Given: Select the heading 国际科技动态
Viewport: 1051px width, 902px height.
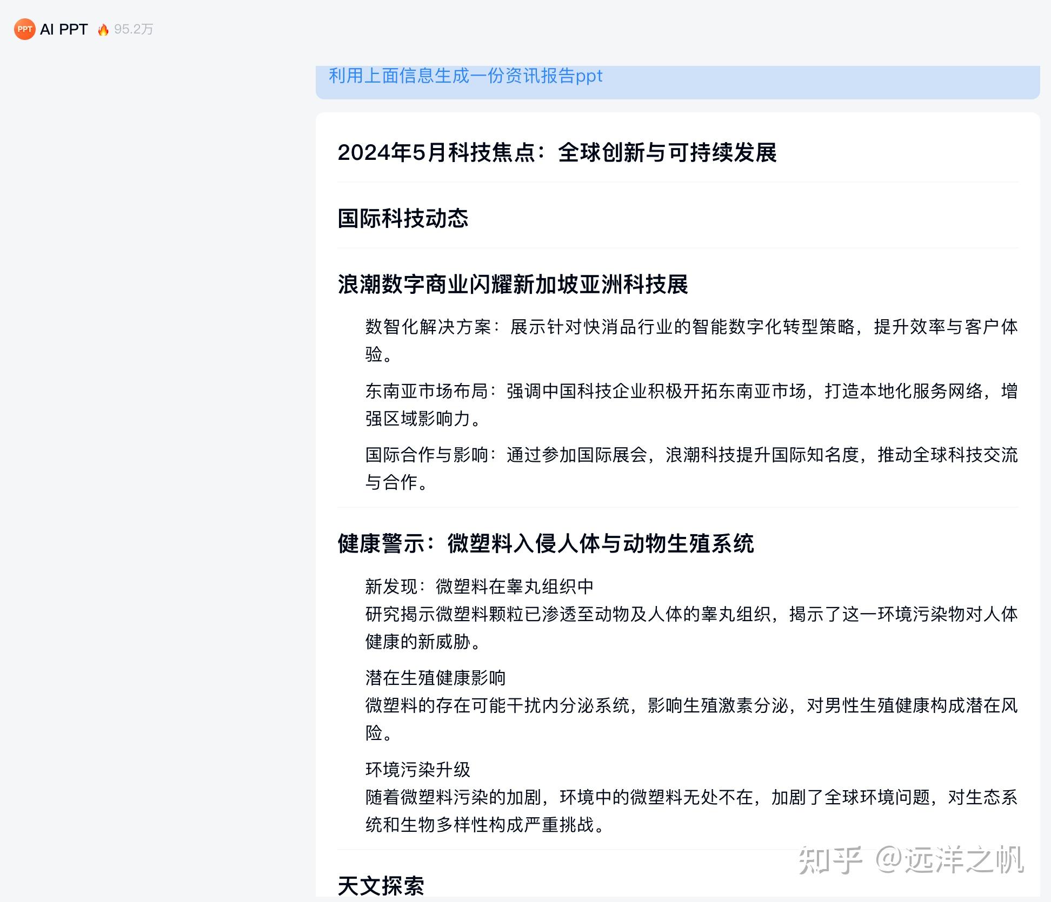Looking at the screenshot, I should coord(403,218).
